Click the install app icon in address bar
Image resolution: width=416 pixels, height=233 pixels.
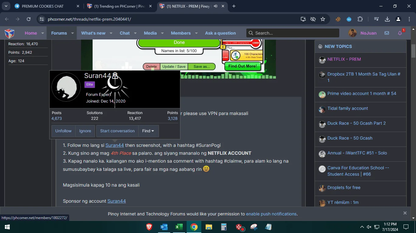point(303,19)
